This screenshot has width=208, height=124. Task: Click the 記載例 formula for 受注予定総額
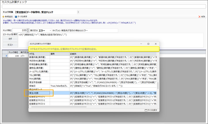pyautogui.click(x=113, y=82)
